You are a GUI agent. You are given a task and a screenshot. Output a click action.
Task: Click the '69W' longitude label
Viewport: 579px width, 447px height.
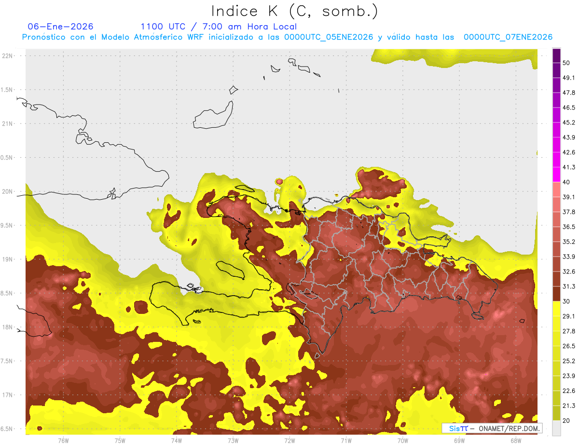tap(459, 441)
